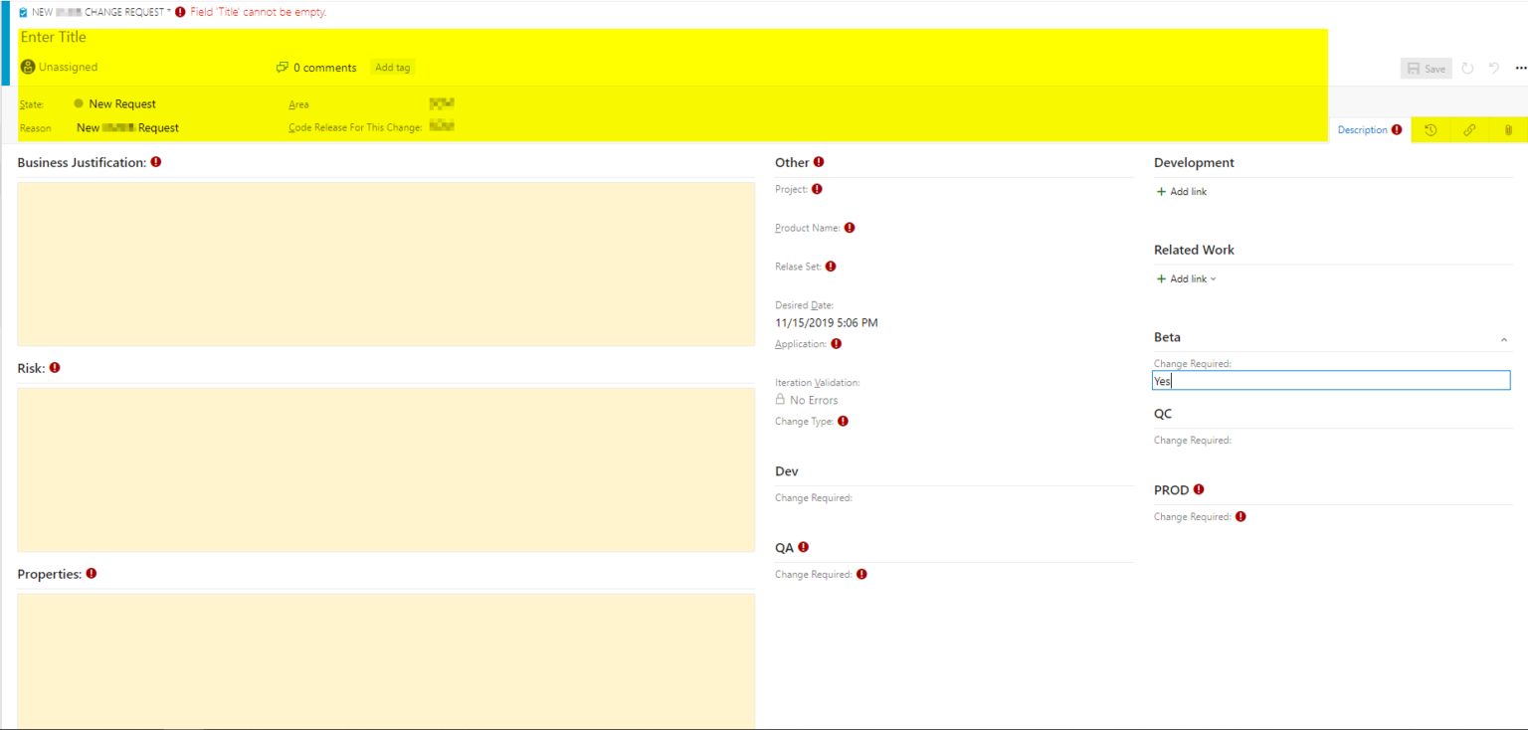1528x730 pixels.
Task: Click the Project field label
Action: pyautogui.click(x=791, y=189)
